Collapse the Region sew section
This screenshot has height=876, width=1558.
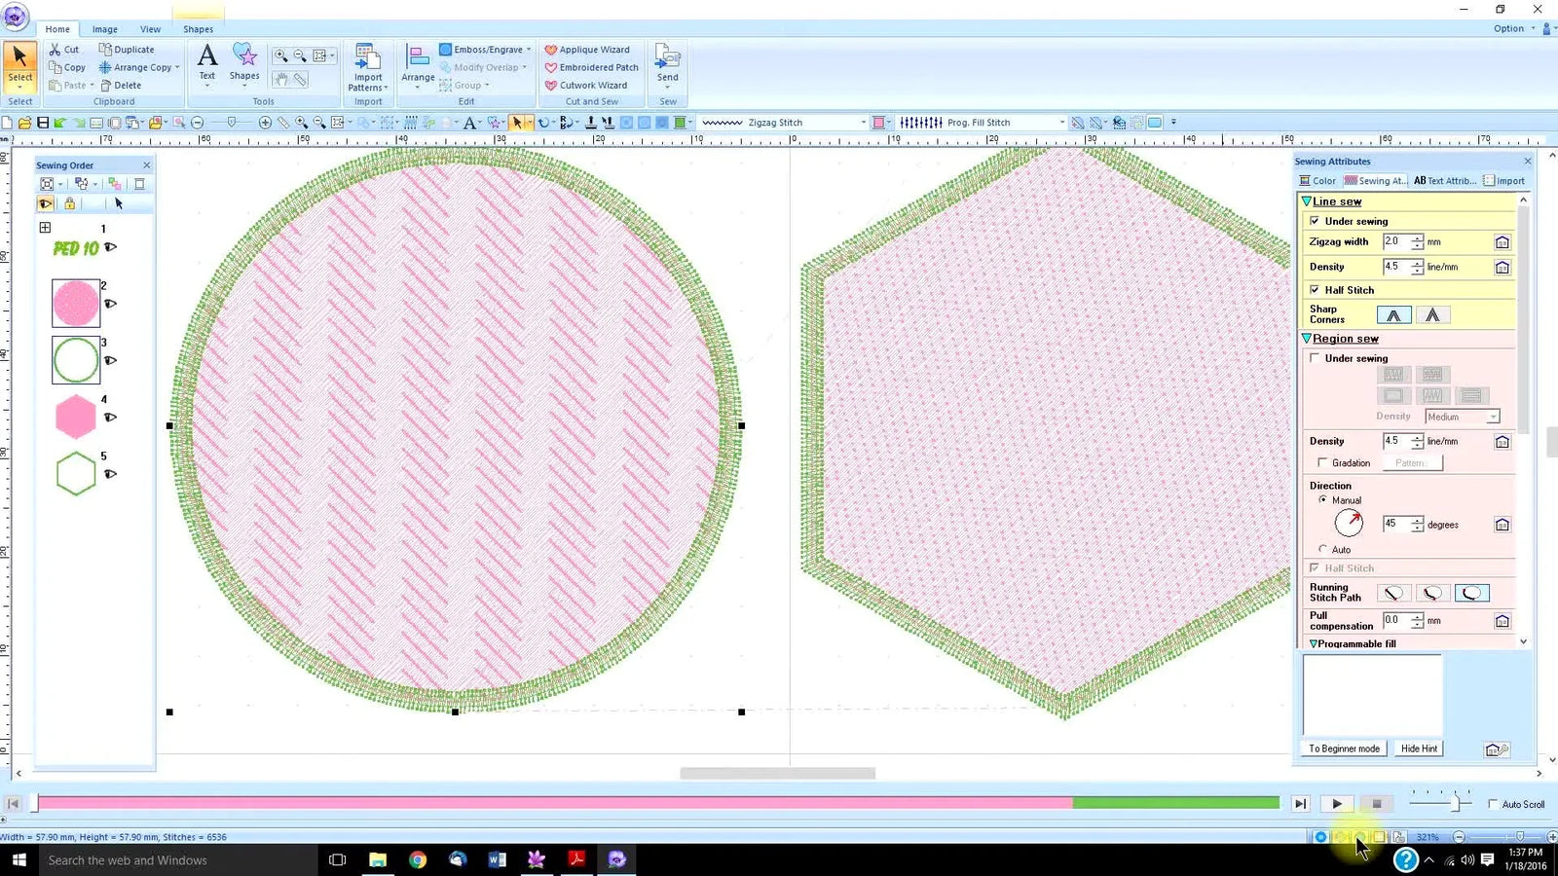1306,338
